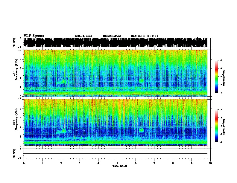237x183 pixels.
Task: Click the ch.1 color bar log(PSD) unit label
Action: (x=224, y=78)
